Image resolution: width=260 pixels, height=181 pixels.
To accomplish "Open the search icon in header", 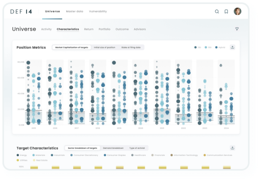I will tap(217, 12).
